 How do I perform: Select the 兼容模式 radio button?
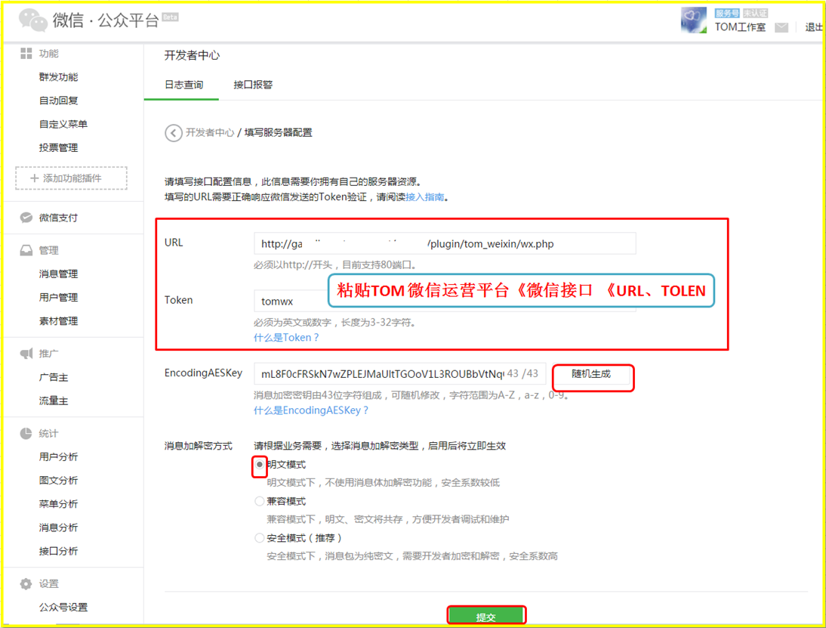click(x=259, y=502)
